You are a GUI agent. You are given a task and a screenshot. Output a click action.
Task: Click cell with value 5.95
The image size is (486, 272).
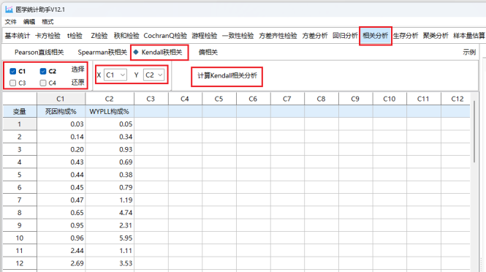tap(110, 238)
